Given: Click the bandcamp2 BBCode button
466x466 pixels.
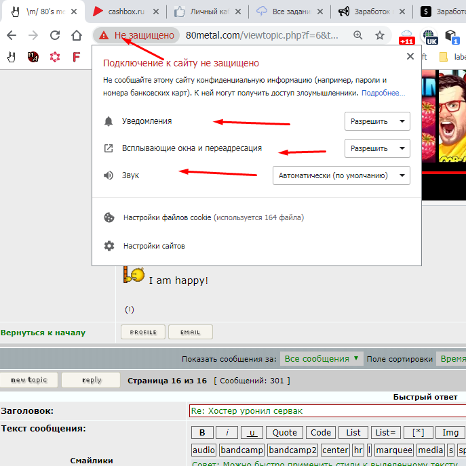Looking at the screenshot, I should (x=292, y=450).
